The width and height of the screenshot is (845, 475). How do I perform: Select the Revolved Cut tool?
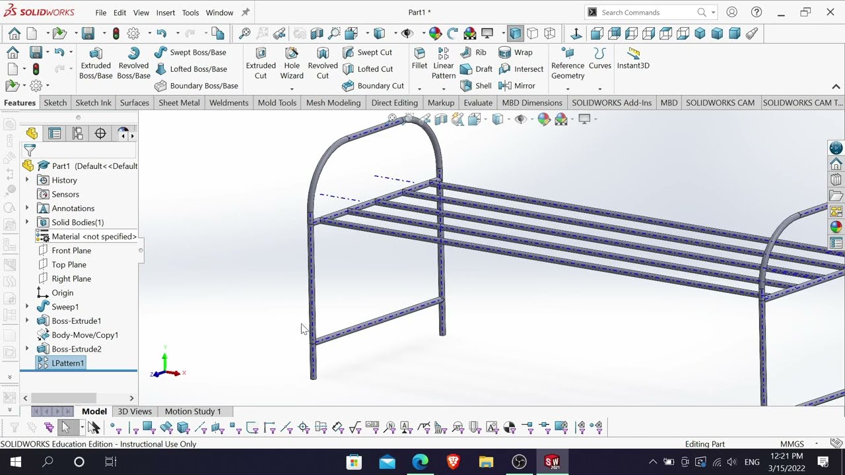click(x=323, y=63)
